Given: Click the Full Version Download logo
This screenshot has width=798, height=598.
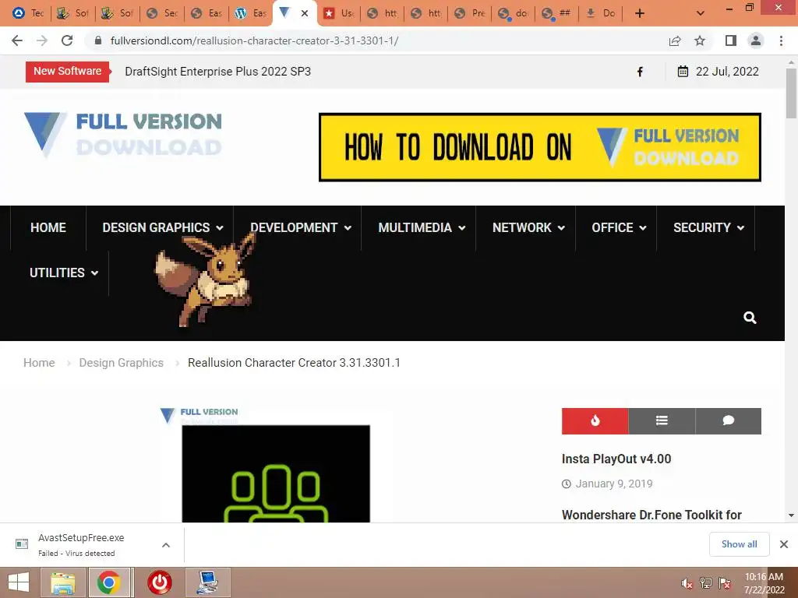Looking at the screenshot, I should (x=123, y=134).
